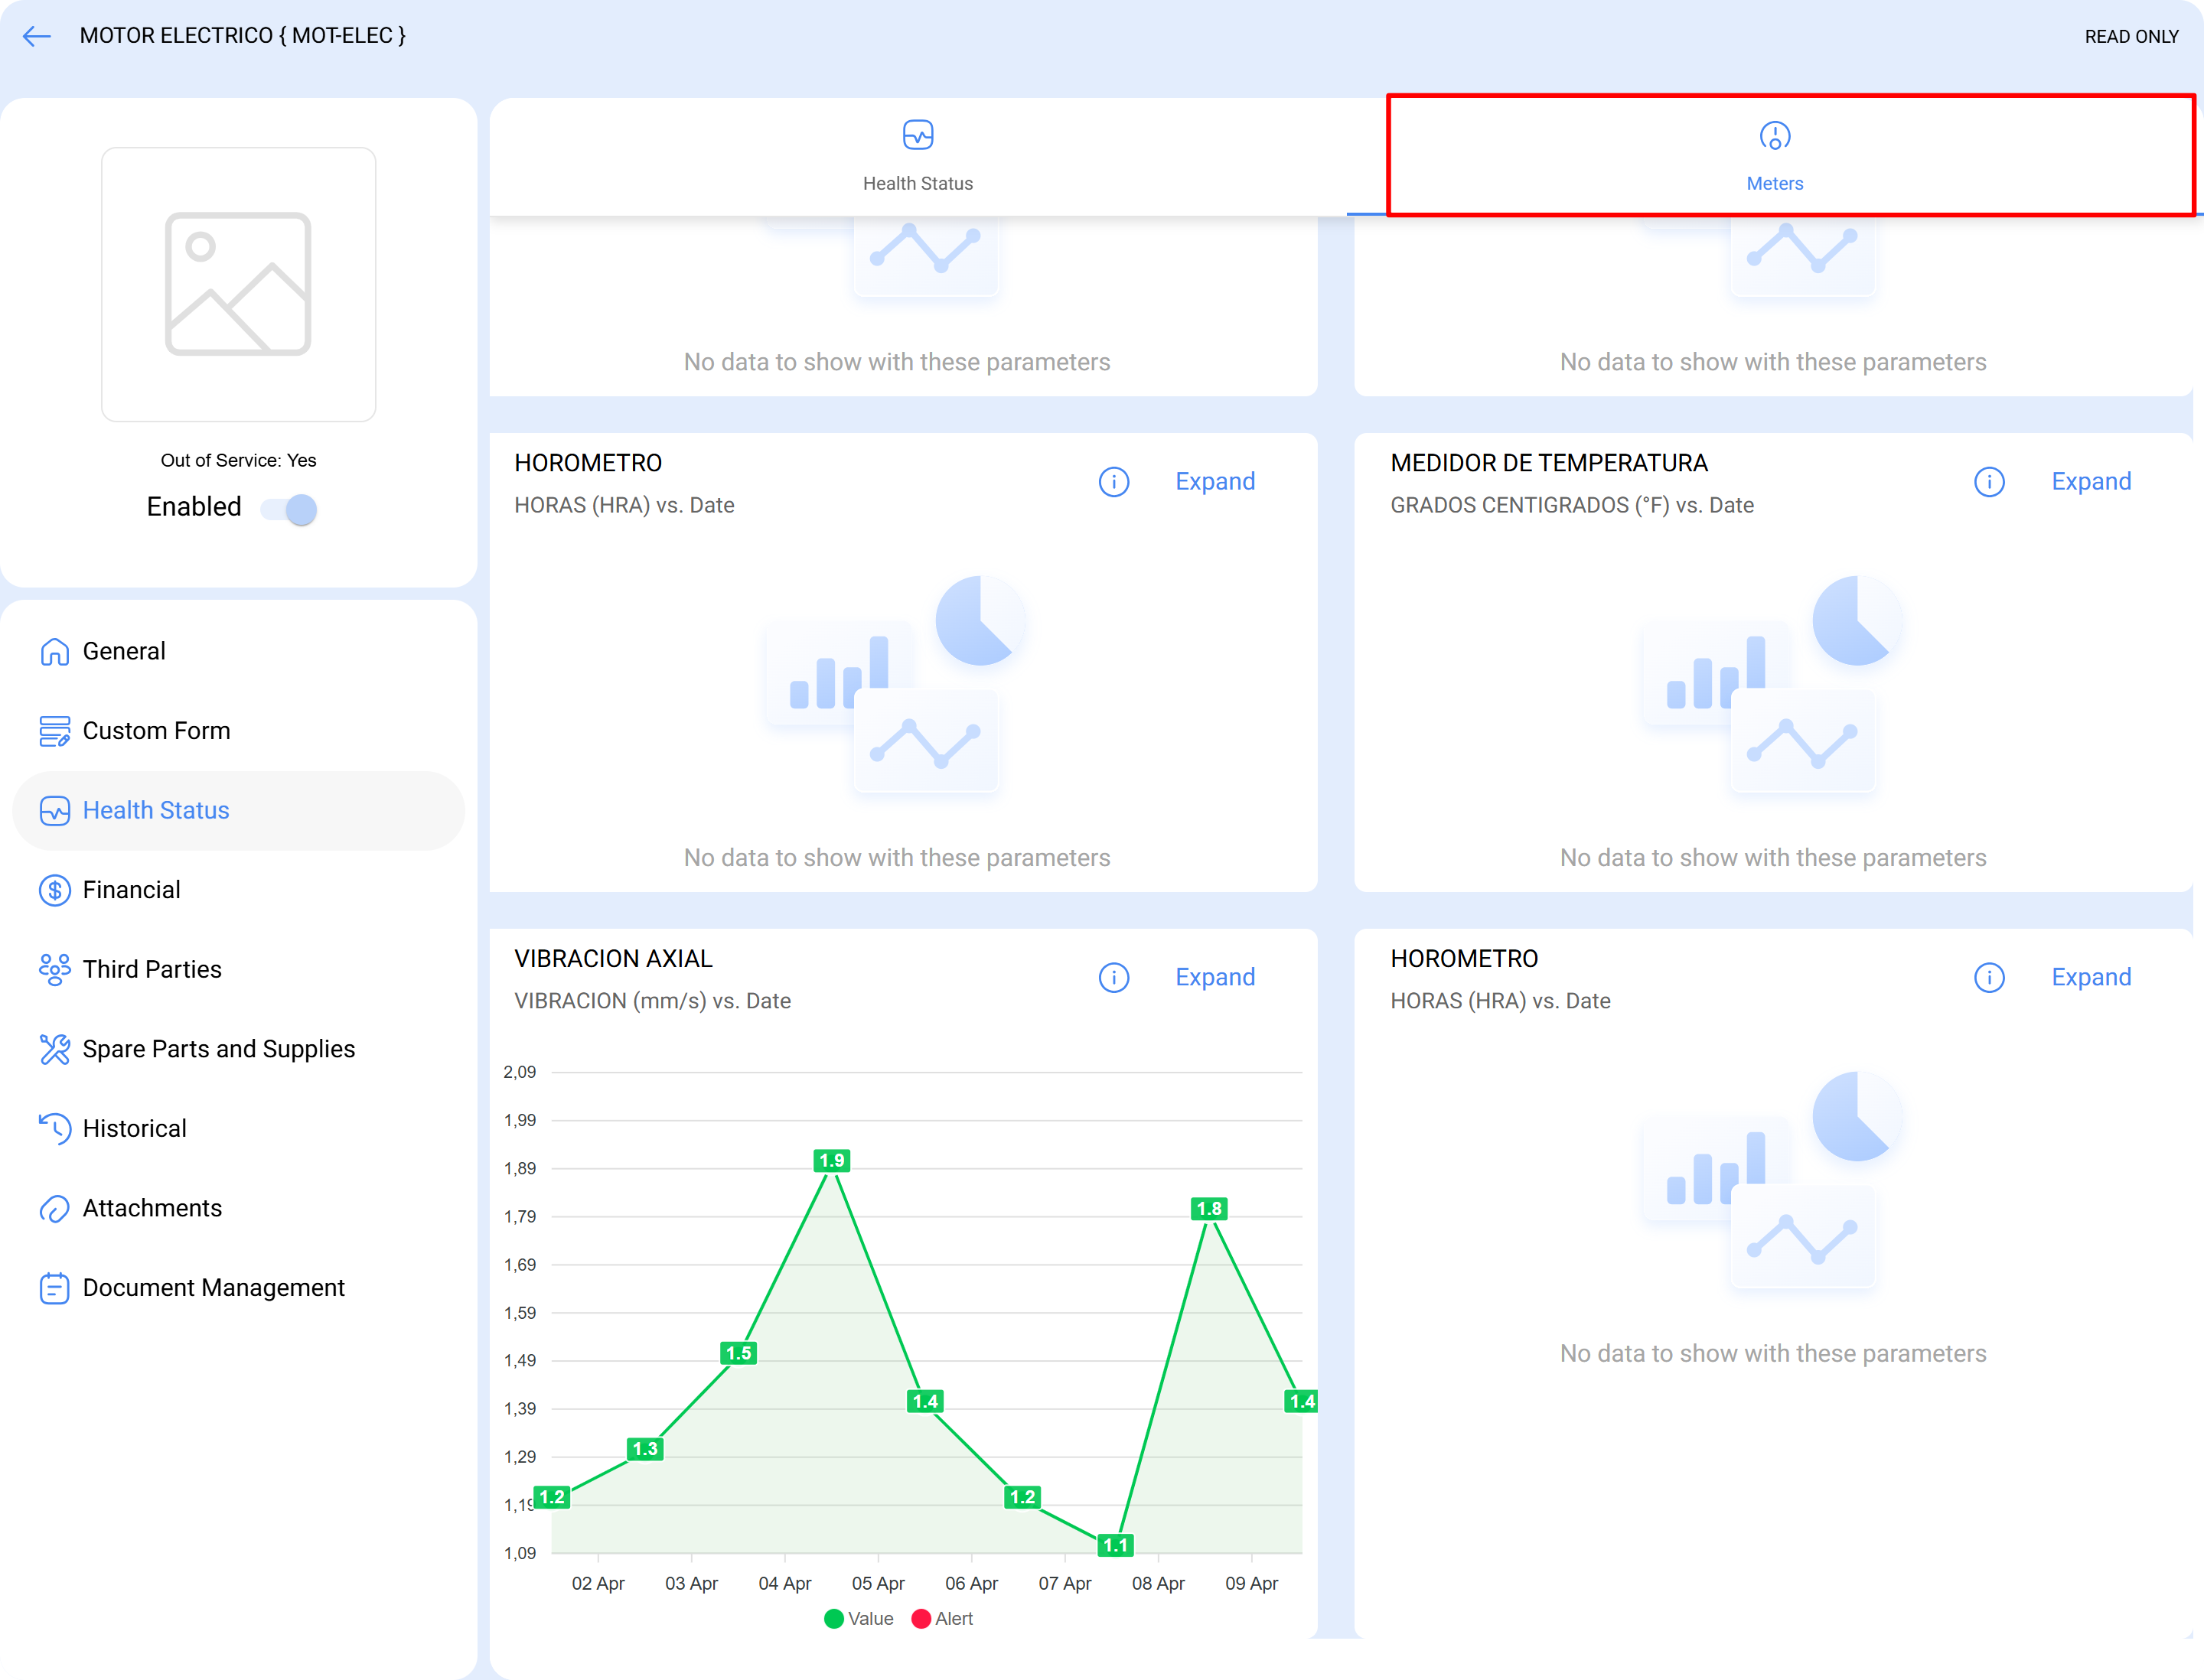Click the asset image placeholder thumbnail

pyautogui.click(x=238, y=285)
